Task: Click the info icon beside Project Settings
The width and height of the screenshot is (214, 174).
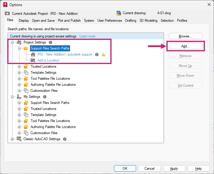Action: (50, 43)
